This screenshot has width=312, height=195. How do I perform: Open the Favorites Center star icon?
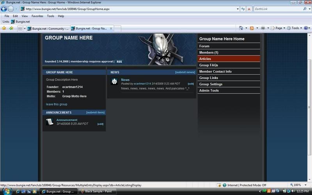[5, 28]
